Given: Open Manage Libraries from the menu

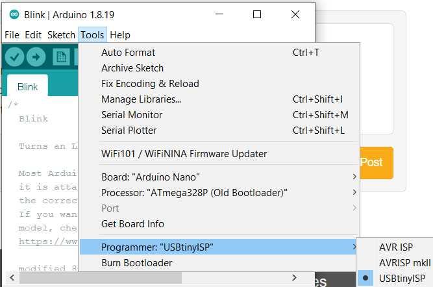Looking at the screenshot, I should pyautogui.click(x=141, y=99).
